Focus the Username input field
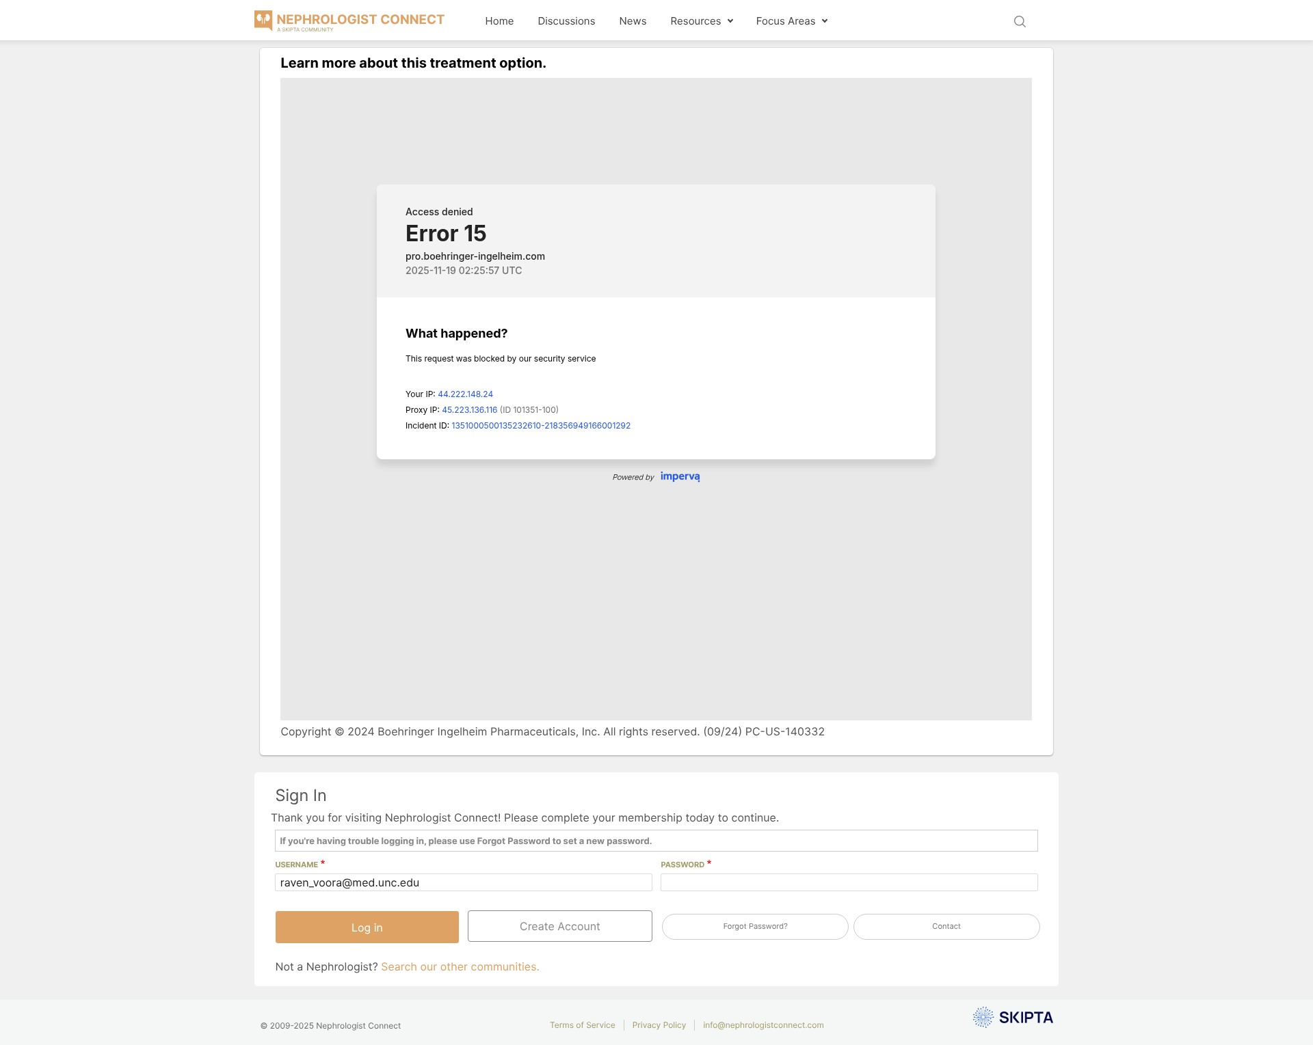The height and width of the screenshot is (1045, 1313). [x=464, y=882]
